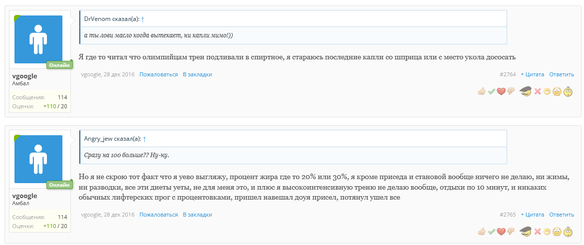Heart-rate post #2765

[501, 232]
